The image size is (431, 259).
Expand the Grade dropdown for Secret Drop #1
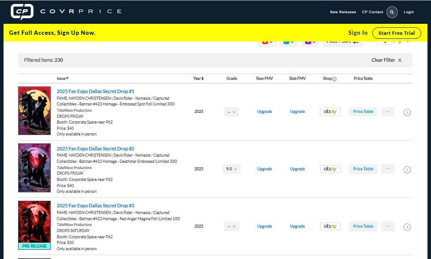pos(231,112)
